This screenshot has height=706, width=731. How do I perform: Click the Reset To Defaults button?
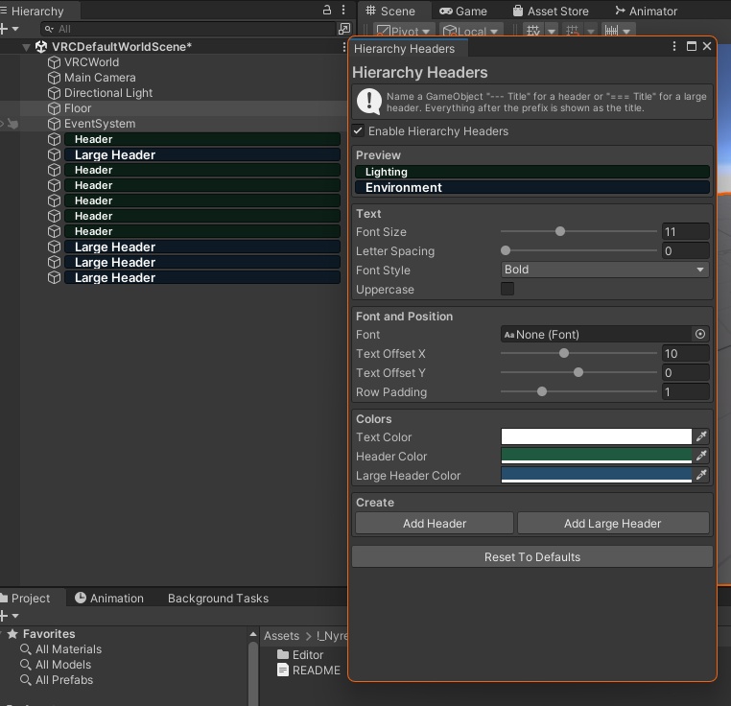coord(531,556)
